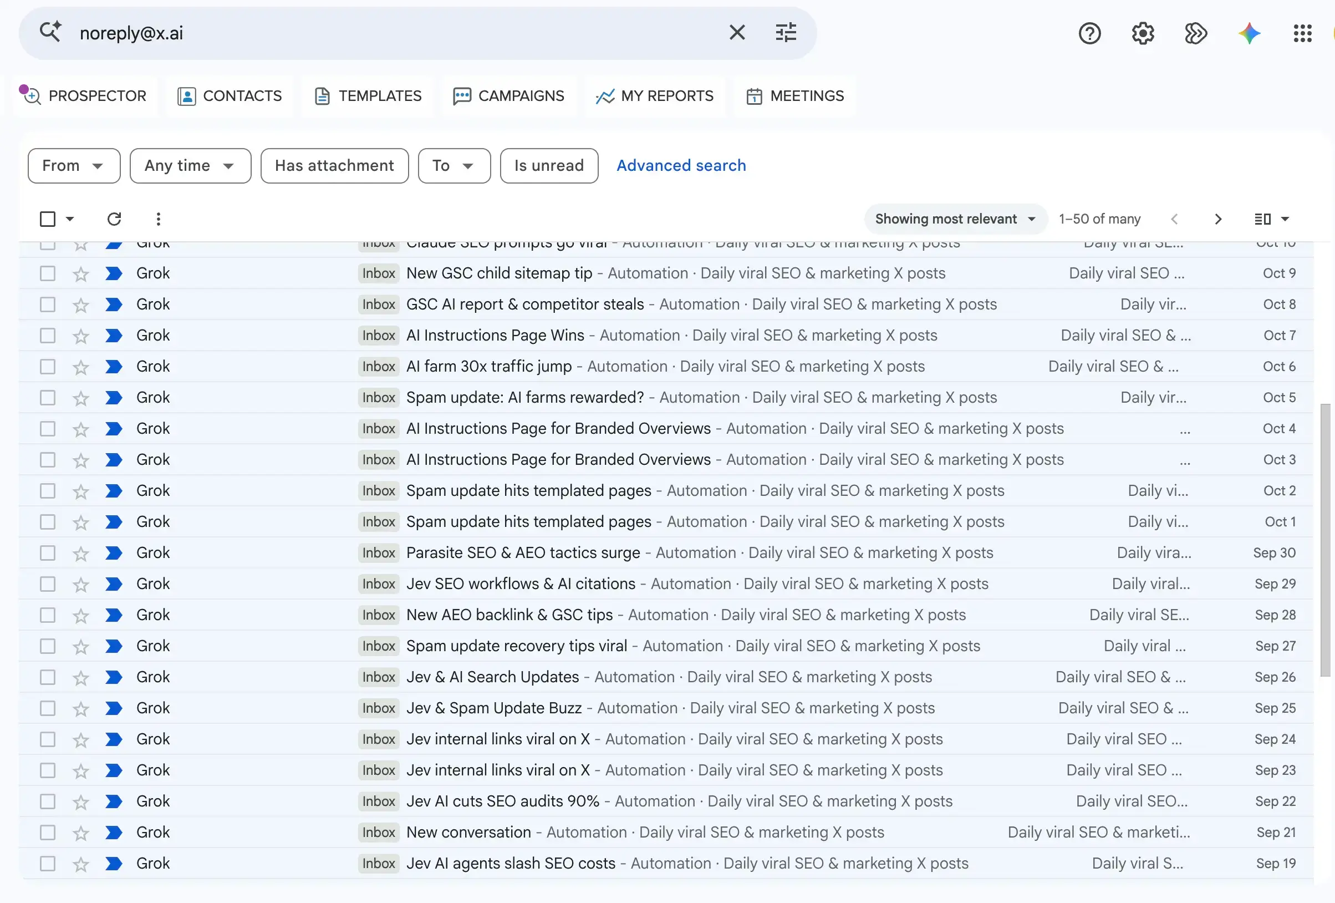1335x903 pixels.
Task: Filter by Is unread
Action: (x=549, y=165)
